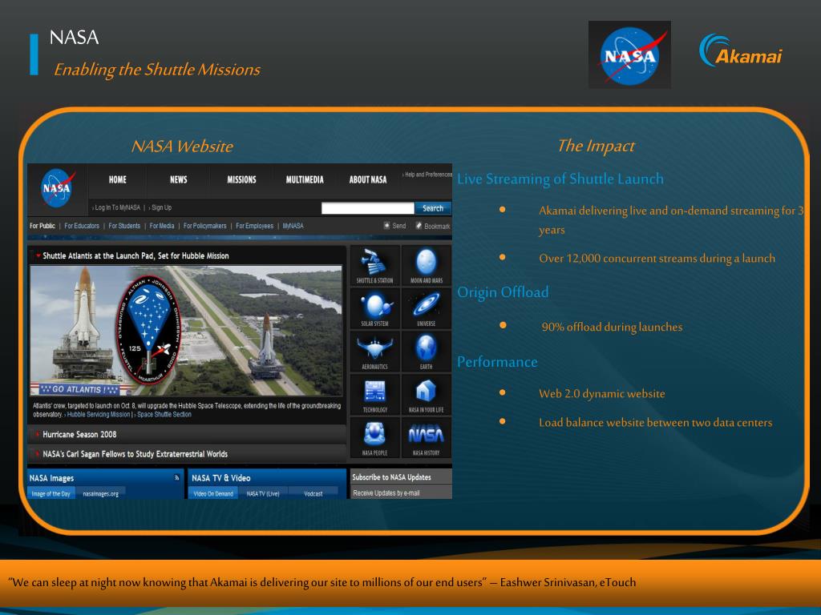Screen dimensions: 821x615
Task: Open the NASA In Your Life icon
Action: tap(427, 394)
